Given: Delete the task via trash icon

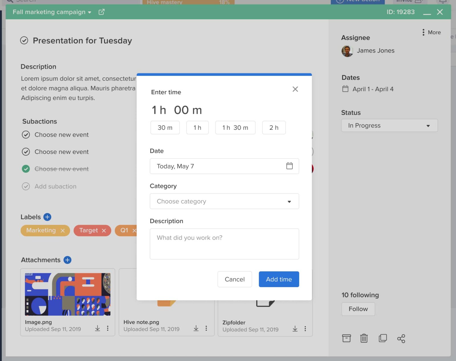Looking at the screenshot, I should point(364,338).
